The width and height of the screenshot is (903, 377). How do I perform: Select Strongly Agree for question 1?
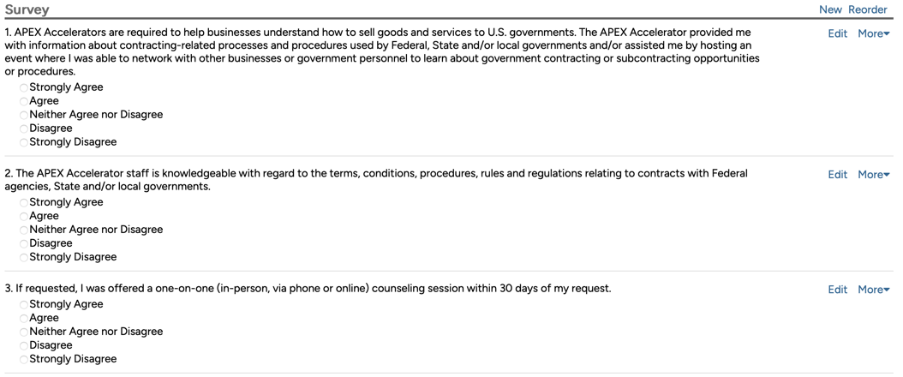24,87
